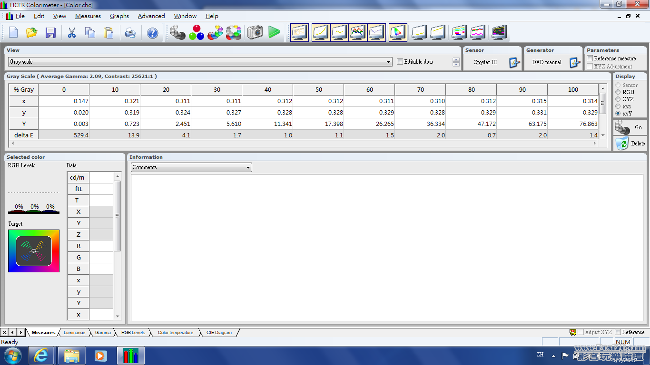Save the document with the floppy icon

[x=50, y=33]
